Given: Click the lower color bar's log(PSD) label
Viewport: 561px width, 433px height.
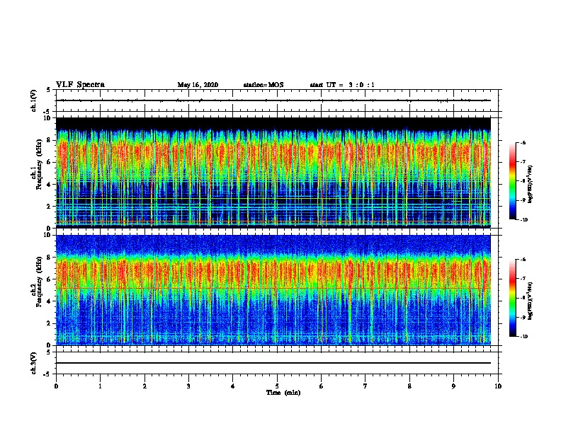Looking at the screenshot, I should [530, 301].
